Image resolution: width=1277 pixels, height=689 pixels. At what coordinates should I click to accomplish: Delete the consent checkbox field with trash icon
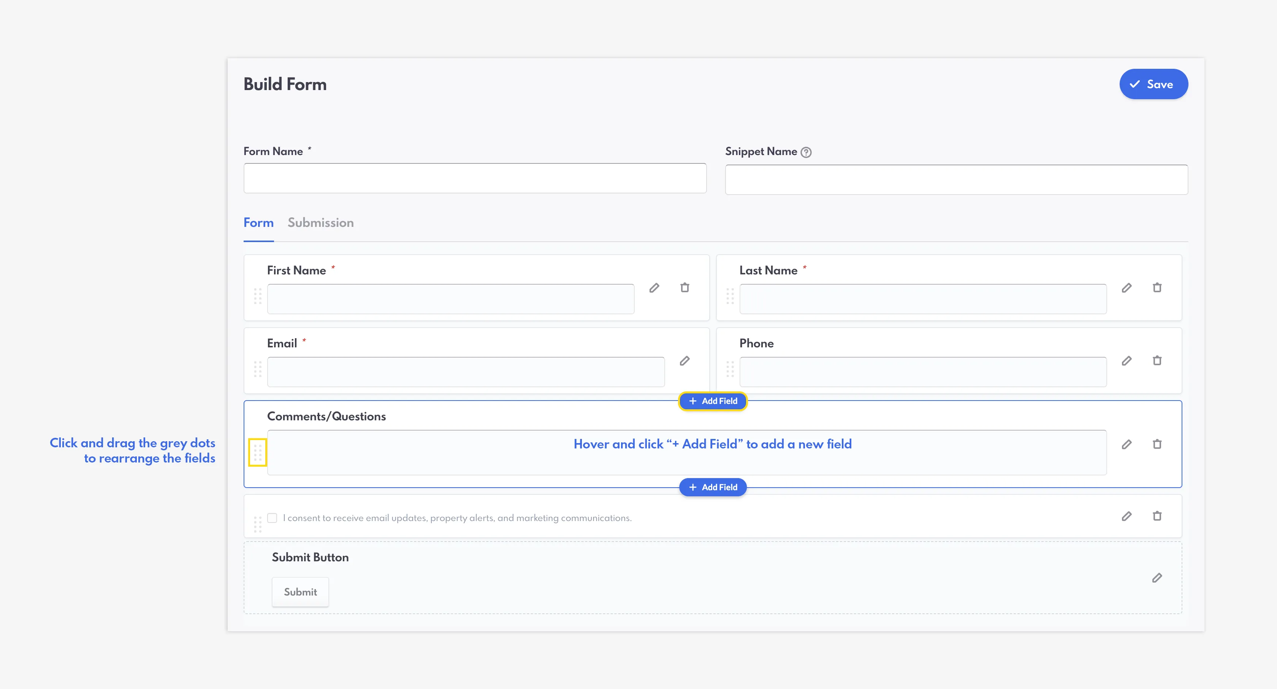click(1157, 516)
